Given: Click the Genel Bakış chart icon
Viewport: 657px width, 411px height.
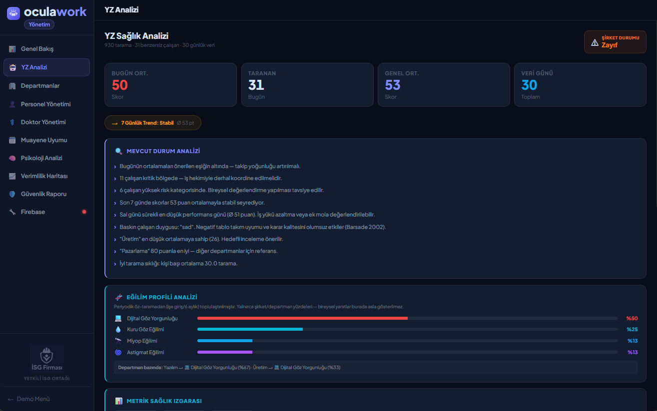Looking at the screenshot, I should pyautogui.click(x=12, y=49).
